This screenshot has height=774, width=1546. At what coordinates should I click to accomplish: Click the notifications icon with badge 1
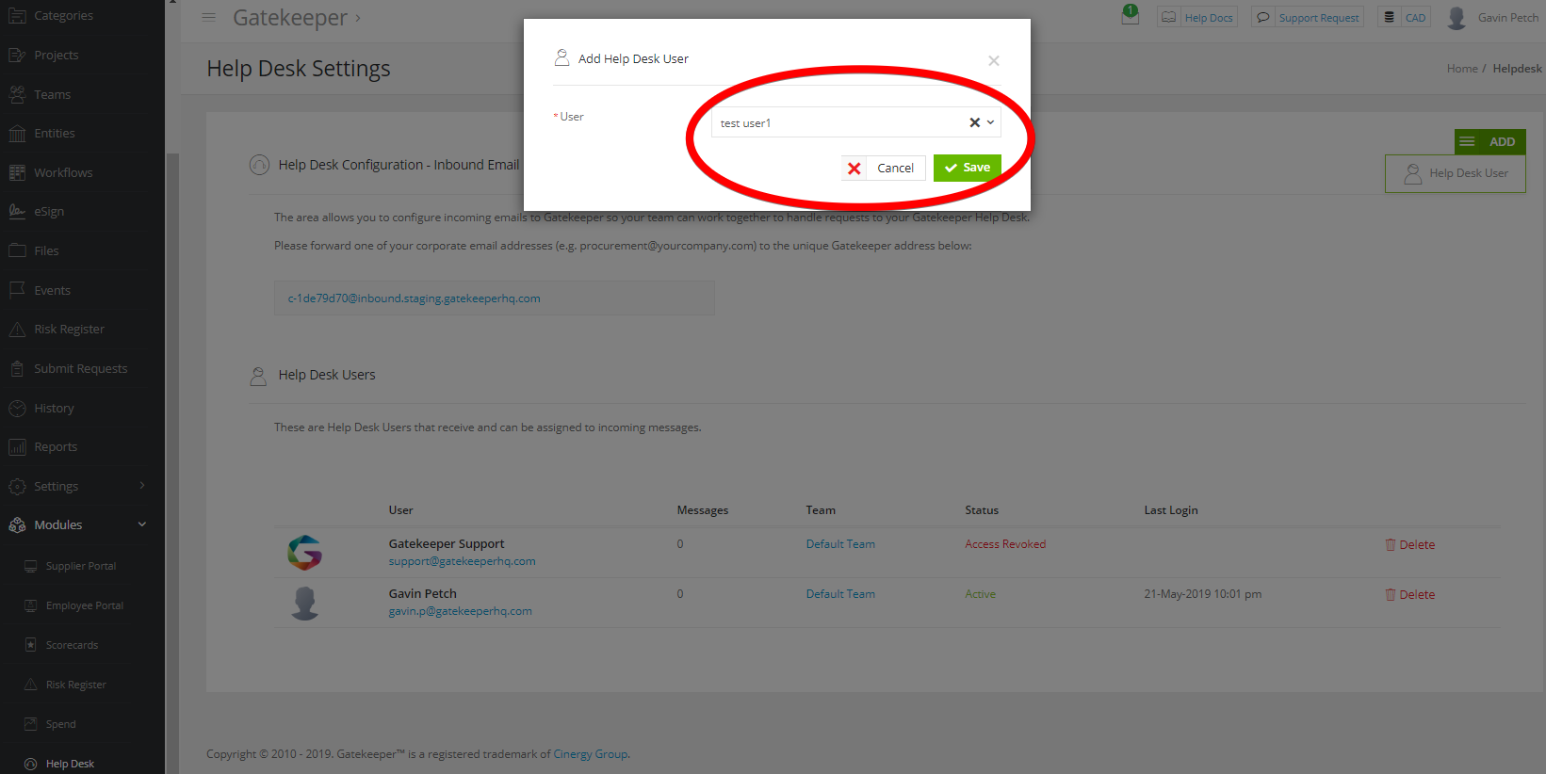1131,15
